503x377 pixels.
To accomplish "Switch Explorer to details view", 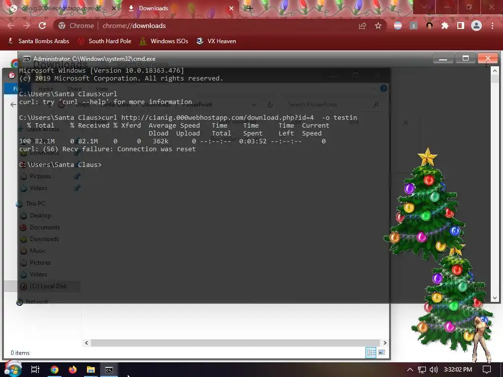I will (x=371, y=352).
